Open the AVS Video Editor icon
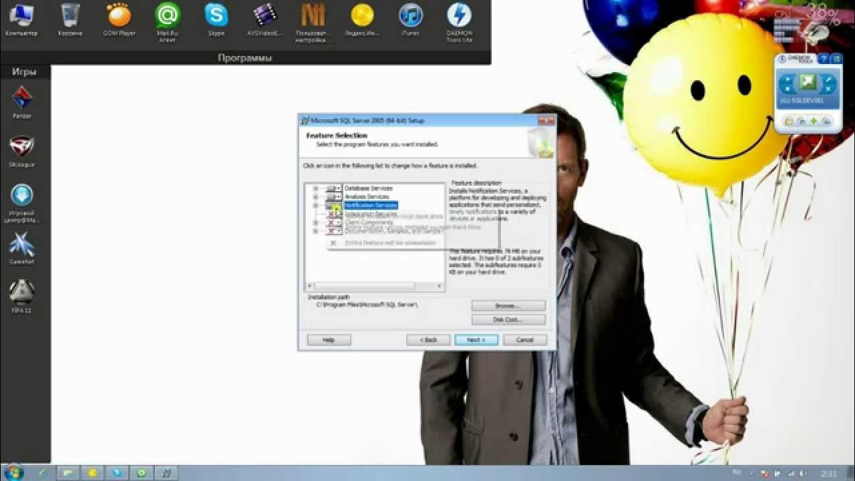The image size is (855, 481). [x=265, y=20]
